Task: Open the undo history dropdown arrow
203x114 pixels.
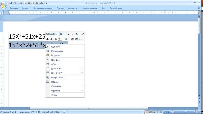Action: 17,3
